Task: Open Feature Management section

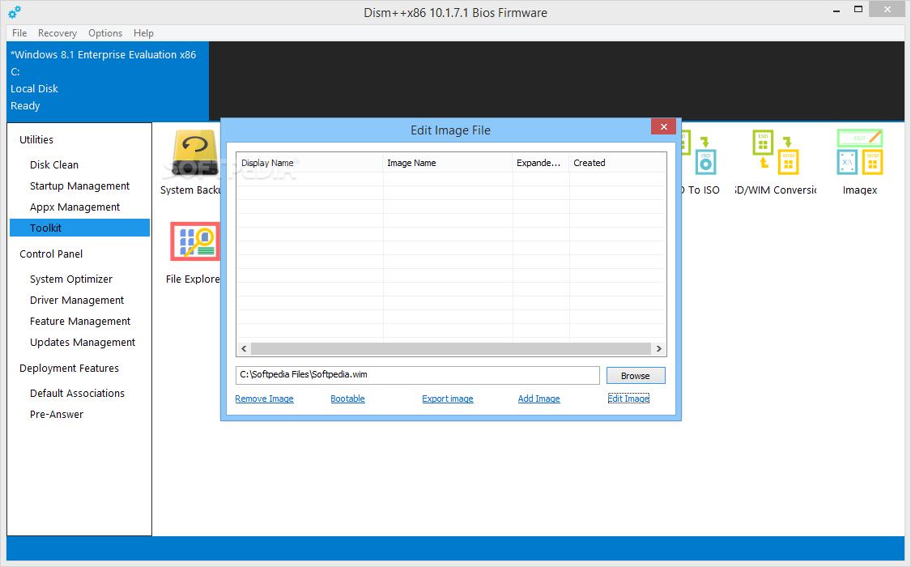Action: tap(80, 322)
